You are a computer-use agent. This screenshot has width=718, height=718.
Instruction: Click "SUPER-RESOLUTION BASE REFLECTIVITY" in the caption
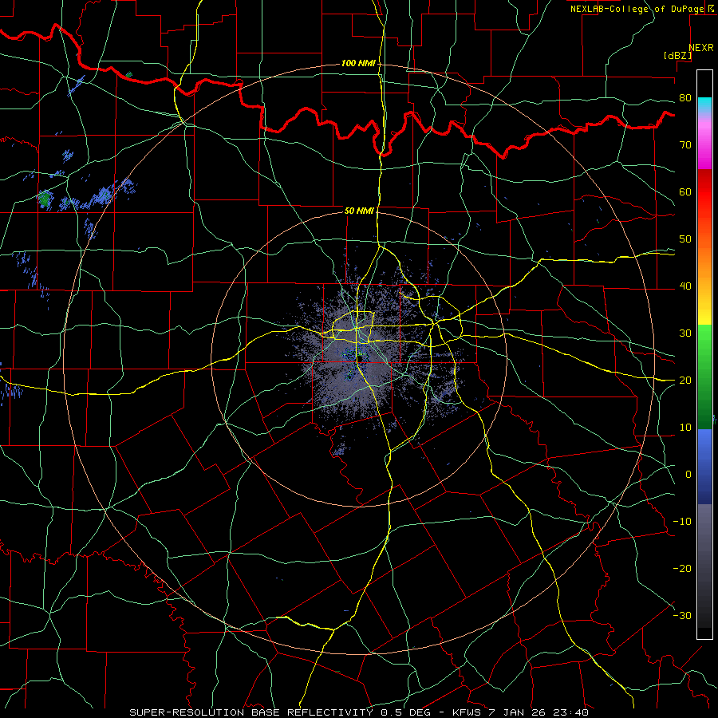(251, 712)
